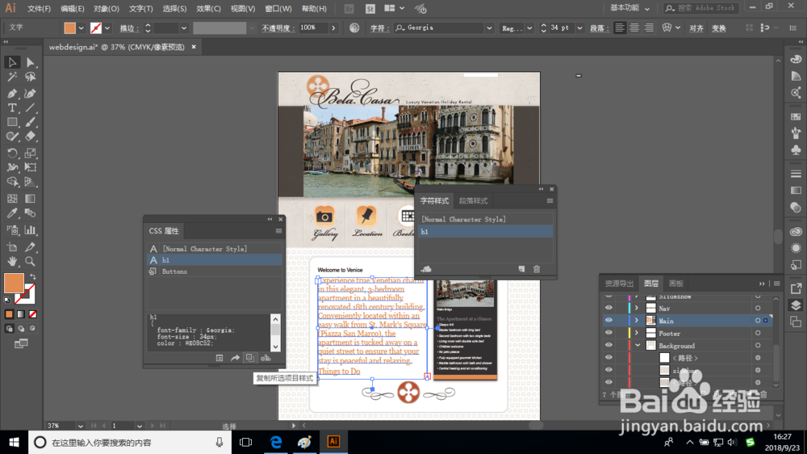Screen dimensions: 807x454
Task: Select the Eyedropper tool
Action: pyautogui.click(x=12, y=213)
